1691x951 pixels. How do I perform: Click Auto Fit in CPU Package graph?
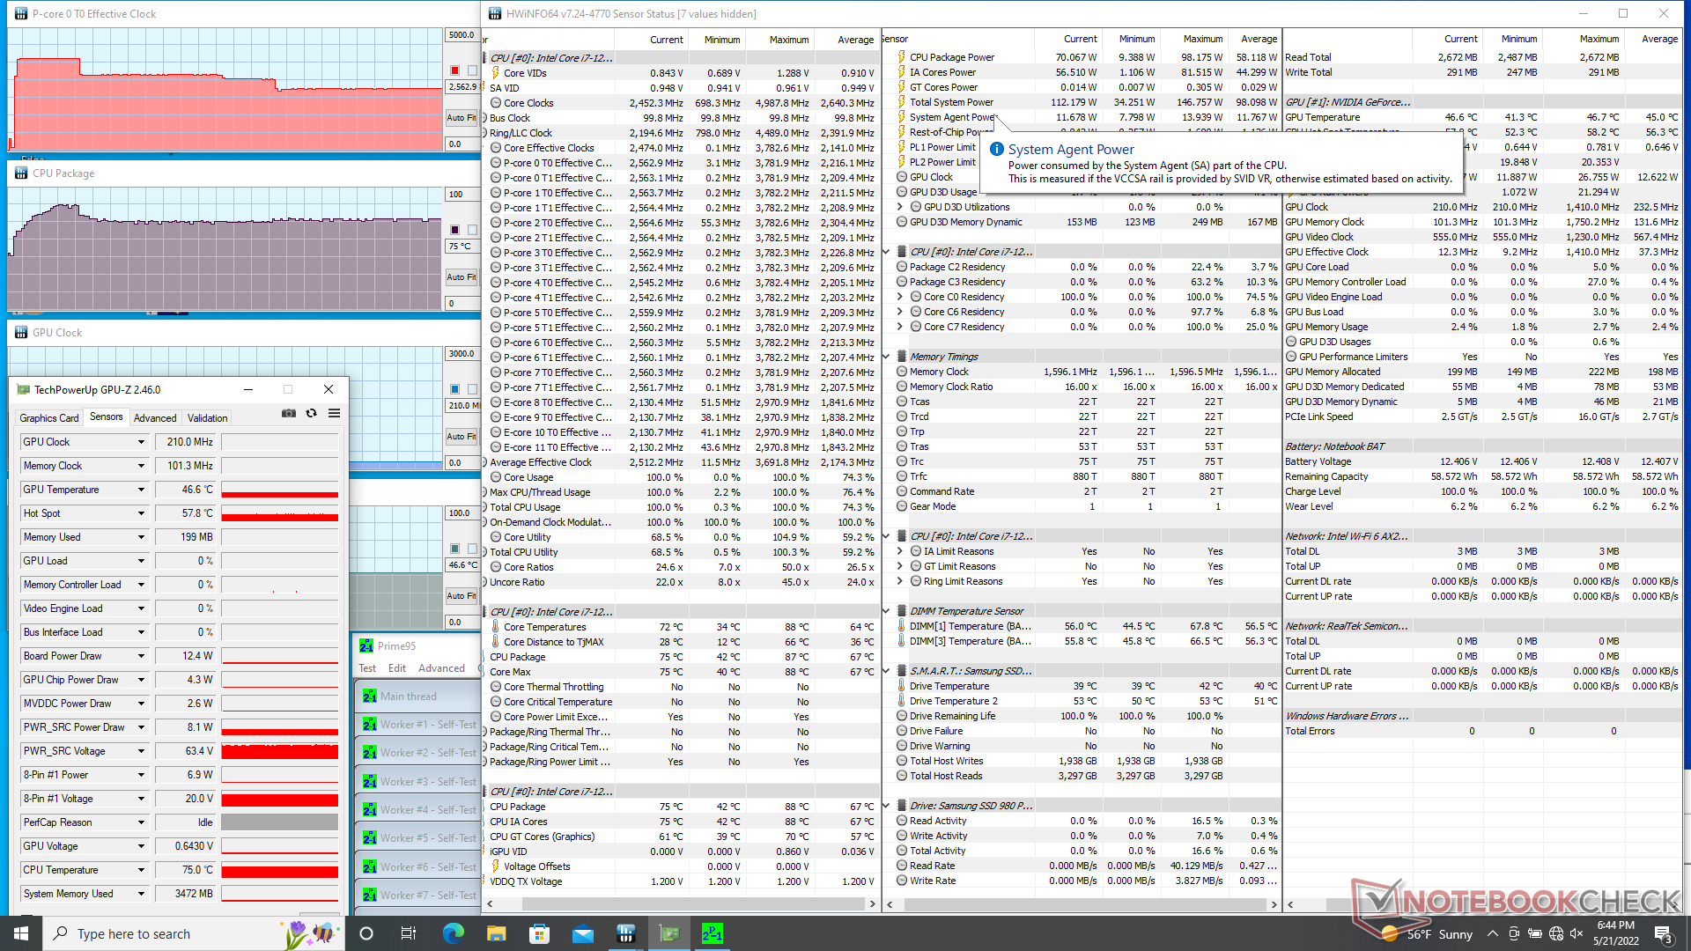(461, 276)
